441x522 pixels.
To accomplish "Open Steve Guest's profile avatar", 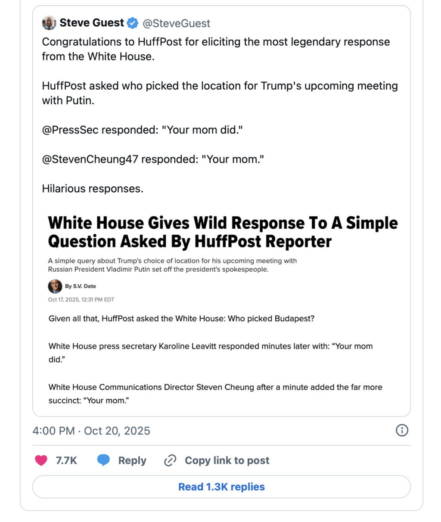I will [x=49, y=23].
